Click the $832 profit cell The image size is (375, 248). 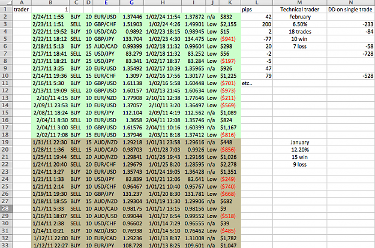click(230, 17)
